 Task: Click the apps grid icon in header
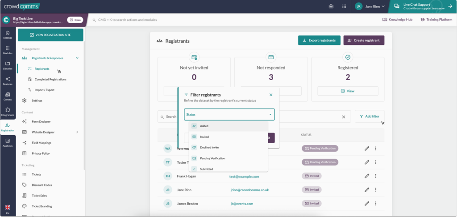[344, 7]
